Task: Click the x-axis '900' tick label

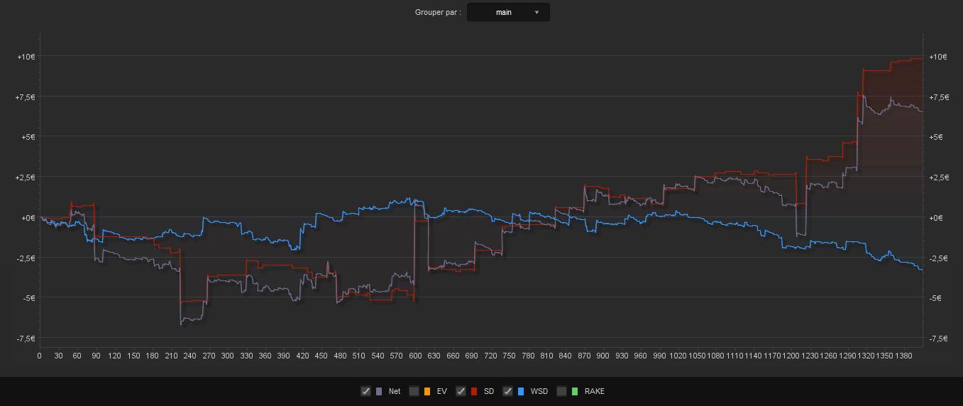Action: [x=602, y=356]
